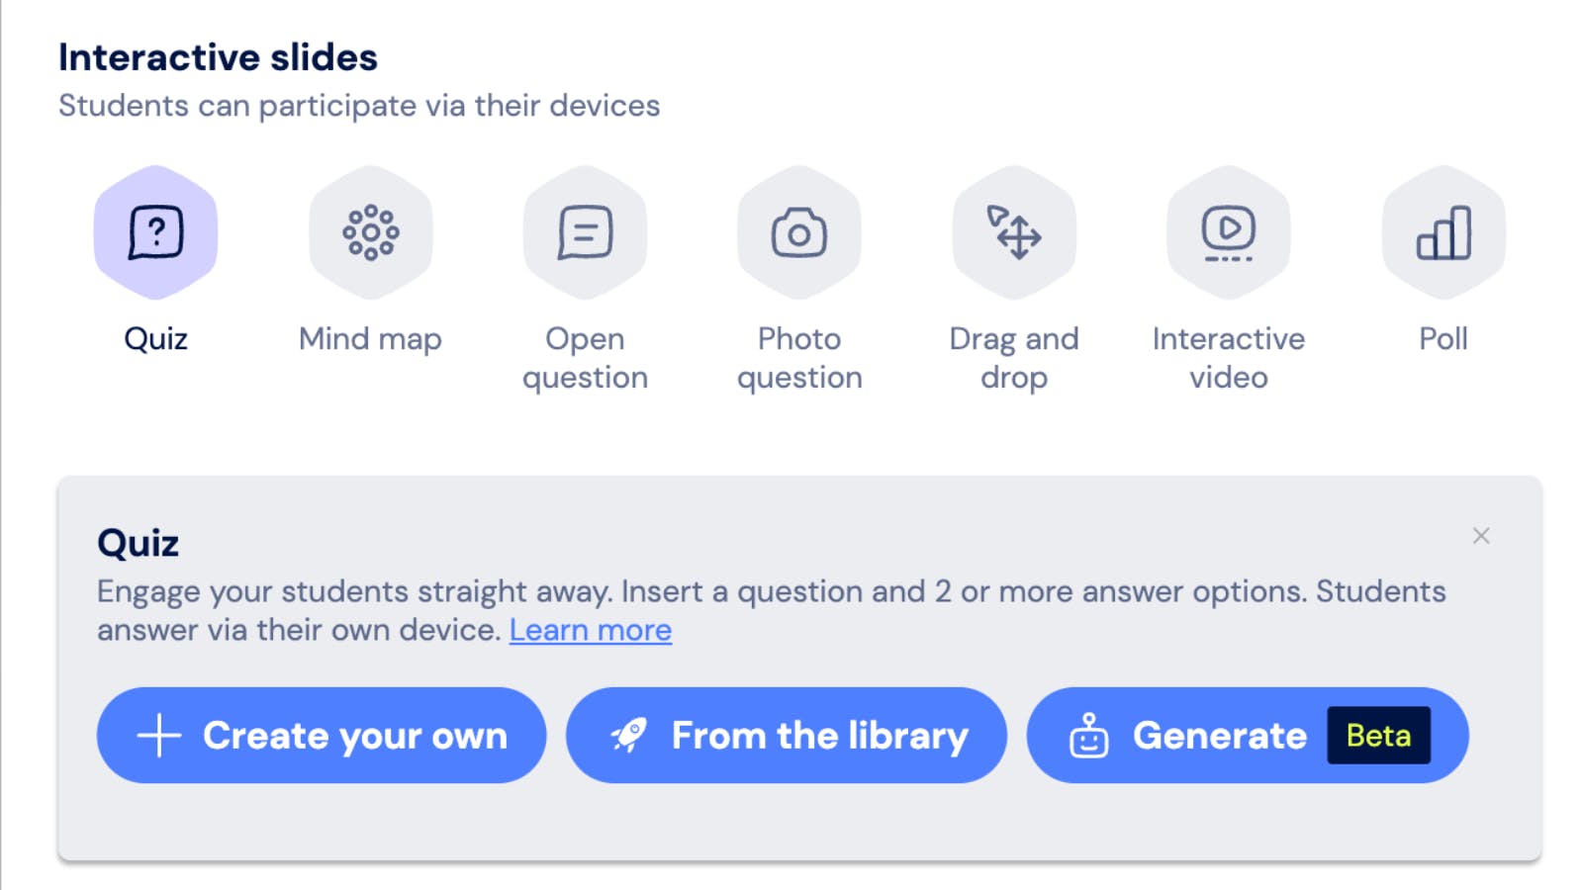Click the plus icon in Create your own
This screenshot has height=890, width=1583.
point(159,736)
